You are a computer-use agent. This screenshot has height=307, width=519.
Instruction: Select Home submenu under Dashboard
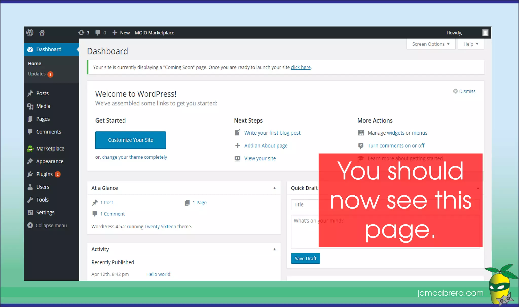click(34, 64)
